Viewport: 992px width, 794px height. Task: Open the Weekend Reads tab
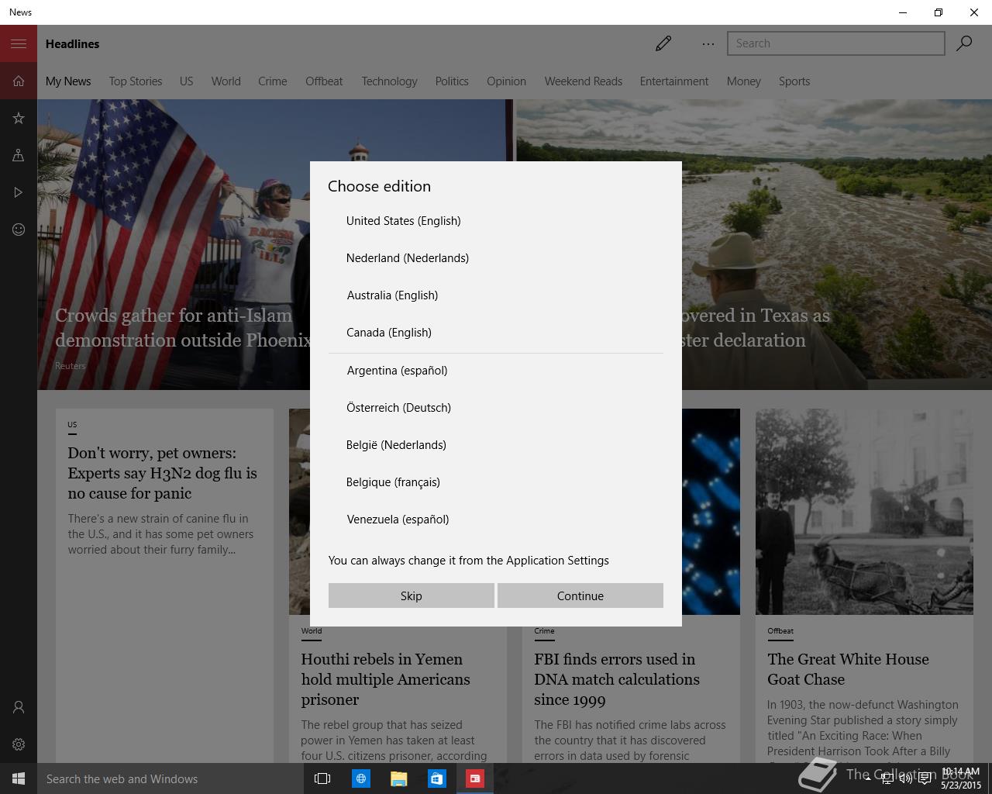(584, 81)
